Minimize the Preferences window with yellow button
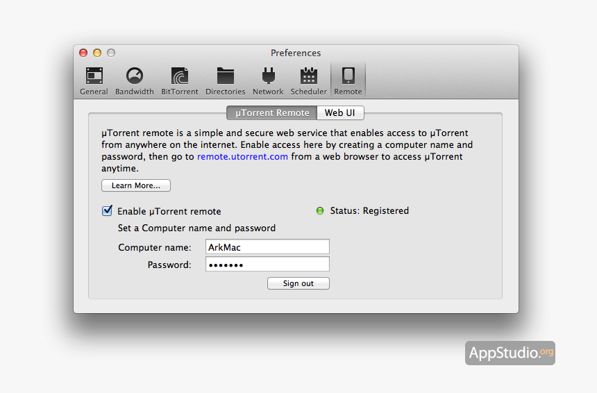This screenshot has width=597, height=393. [x=97, y=53]
